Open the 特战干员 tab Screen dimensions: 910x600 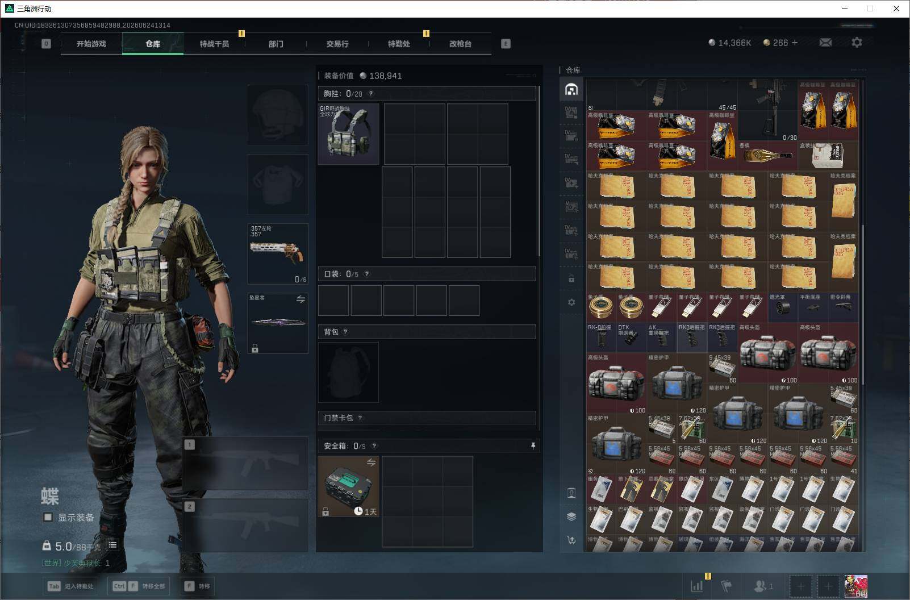click(x=214, y=44)
